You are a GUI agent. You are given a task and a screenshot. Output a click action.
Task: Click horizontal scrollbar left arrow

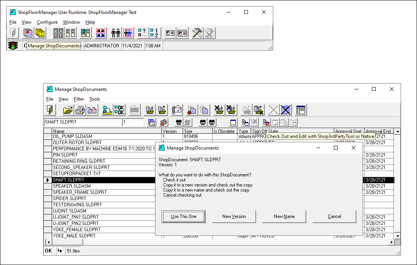tap(49, 242)
